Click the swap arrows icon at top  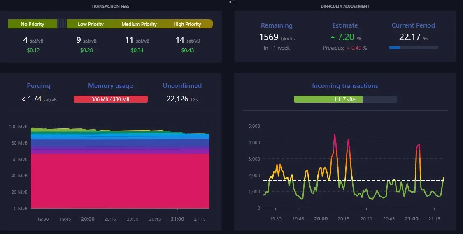point(232,2)
